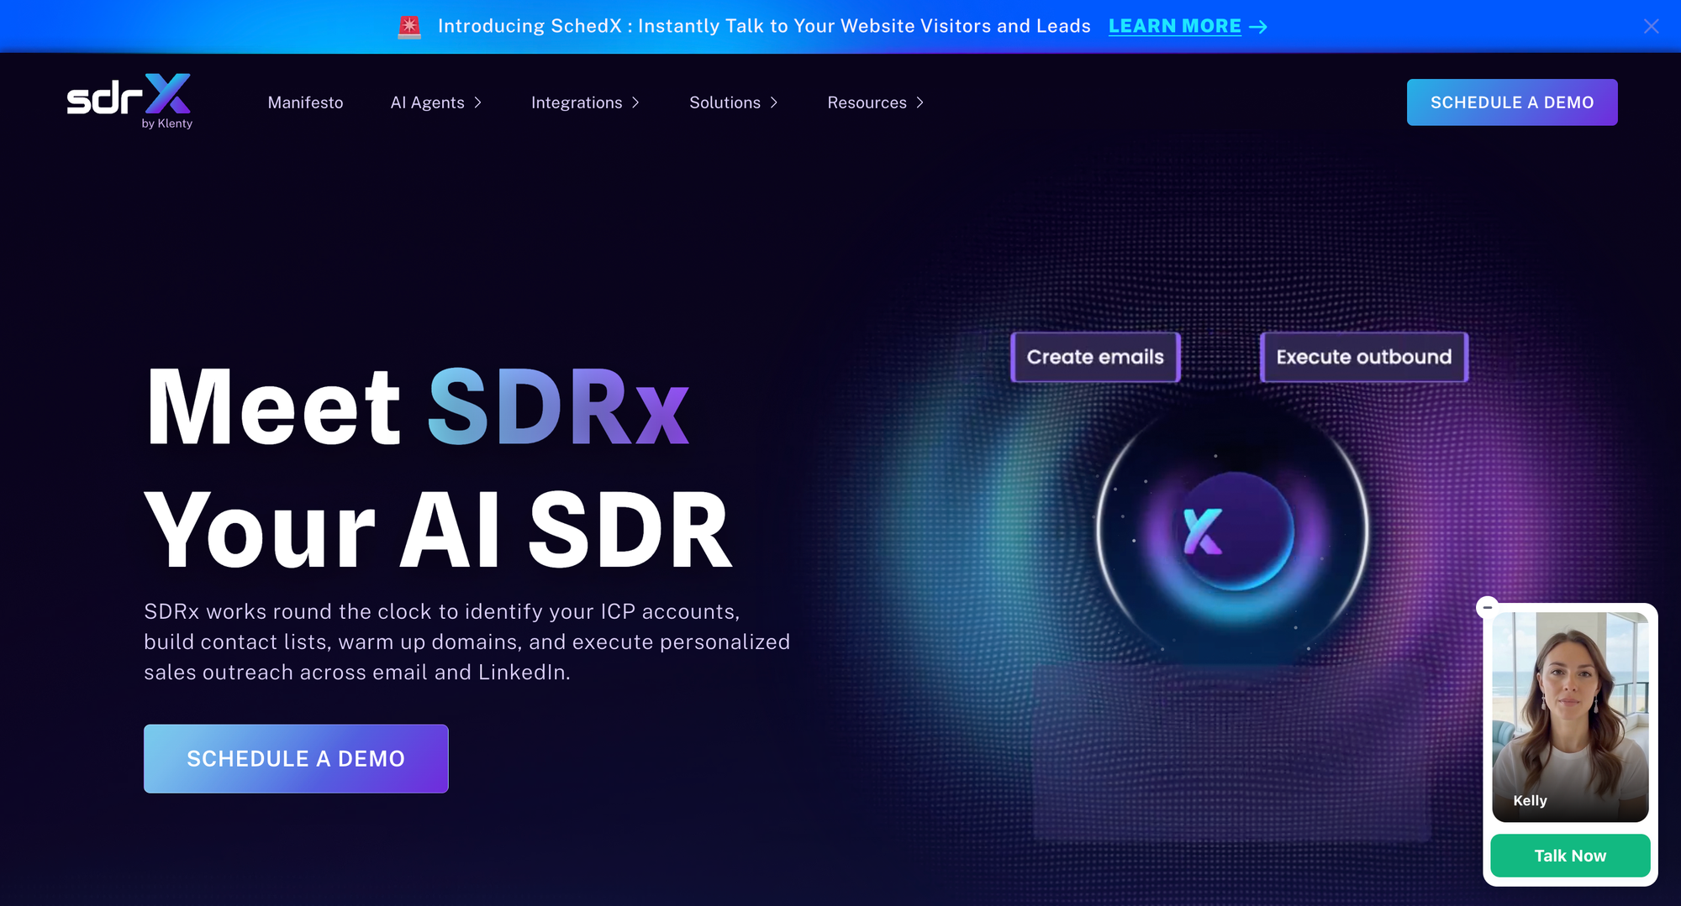Screen dimensions: 1681x906
Task: Click Kelly's video thumbnail
Action: tap(1570, 716)
